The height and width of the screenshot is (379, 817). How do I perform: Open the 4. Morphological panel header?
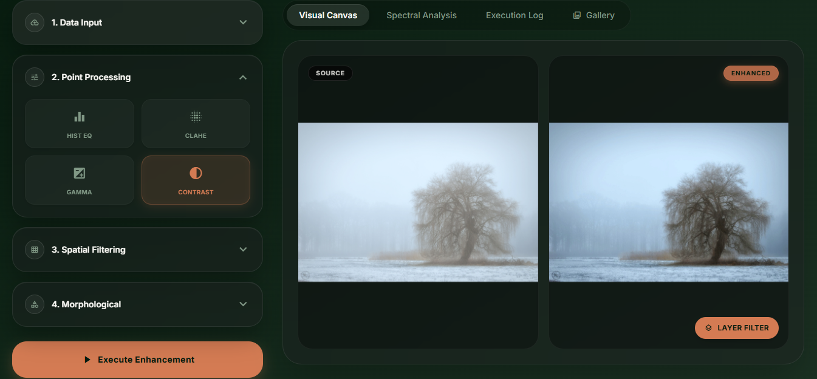pyautogui.click(x=137, y=304)
